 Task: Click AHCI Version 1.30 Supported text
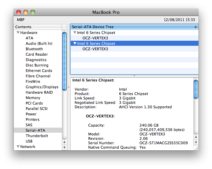(x=145, y=107)
